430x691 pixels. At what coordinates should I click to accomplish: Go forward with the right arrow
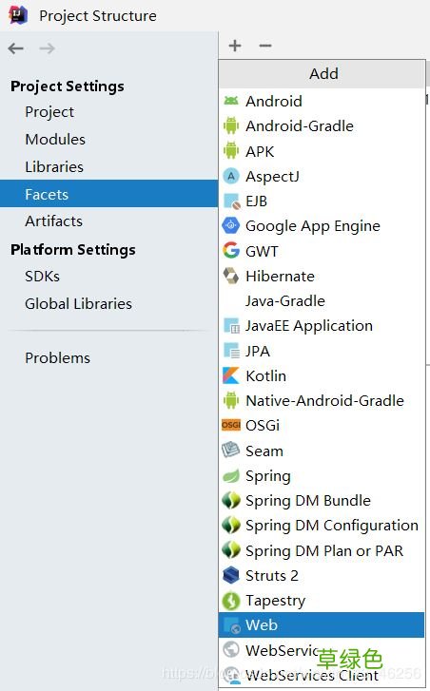pyautogui.click(x=47, y=48)
